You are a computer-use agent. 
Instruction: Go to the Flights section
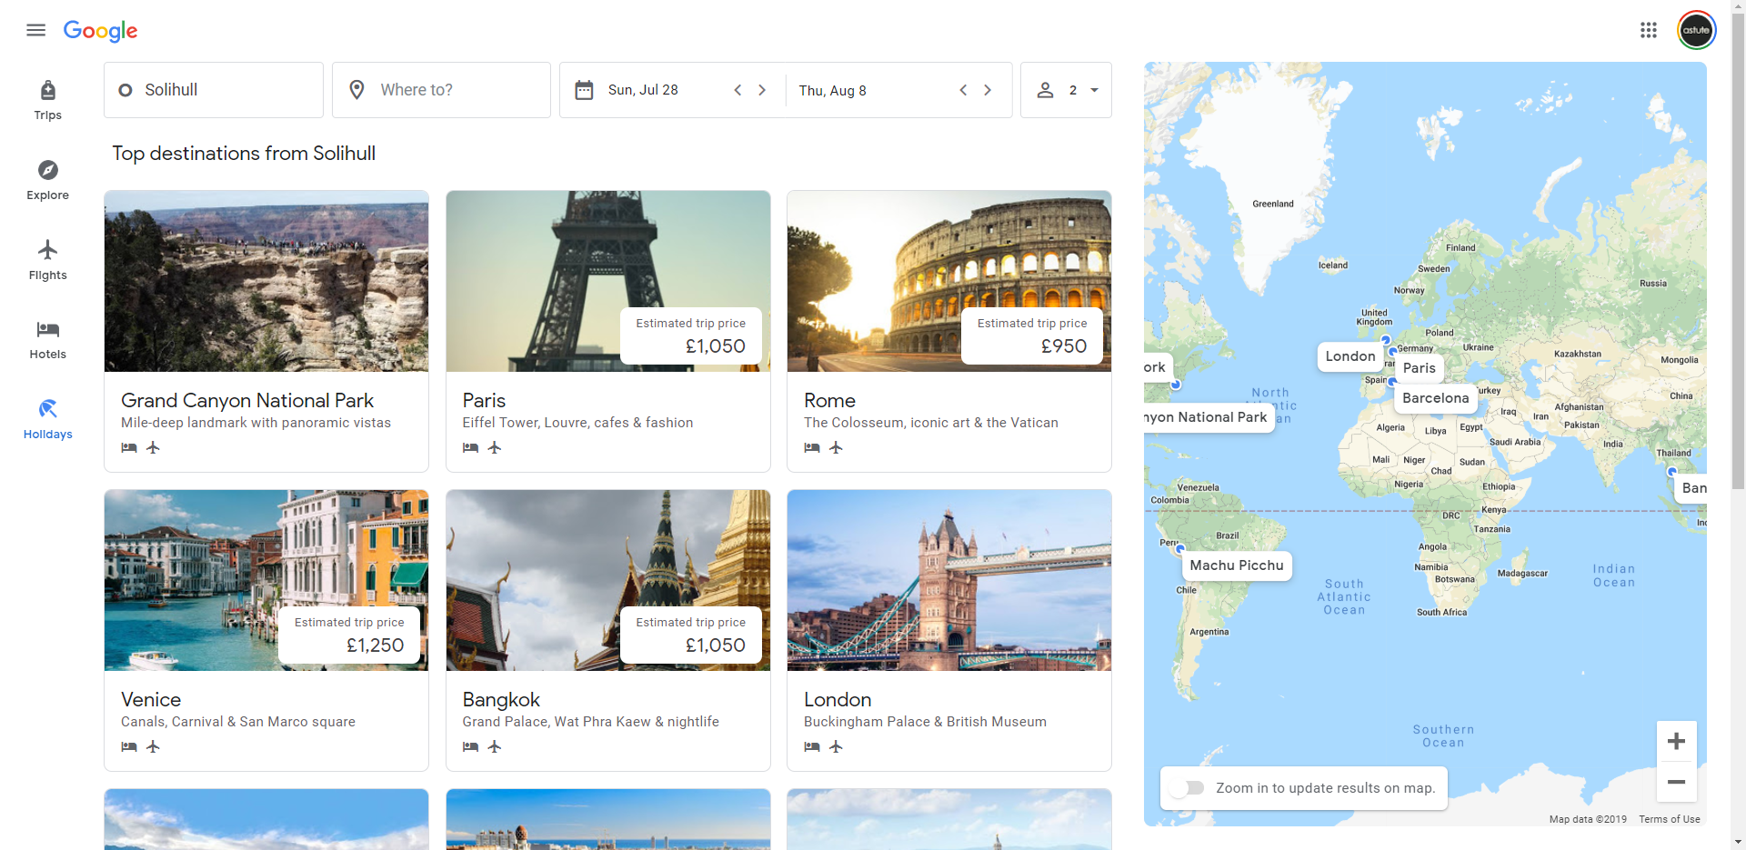pyautogui.click(x=47, y=260)
